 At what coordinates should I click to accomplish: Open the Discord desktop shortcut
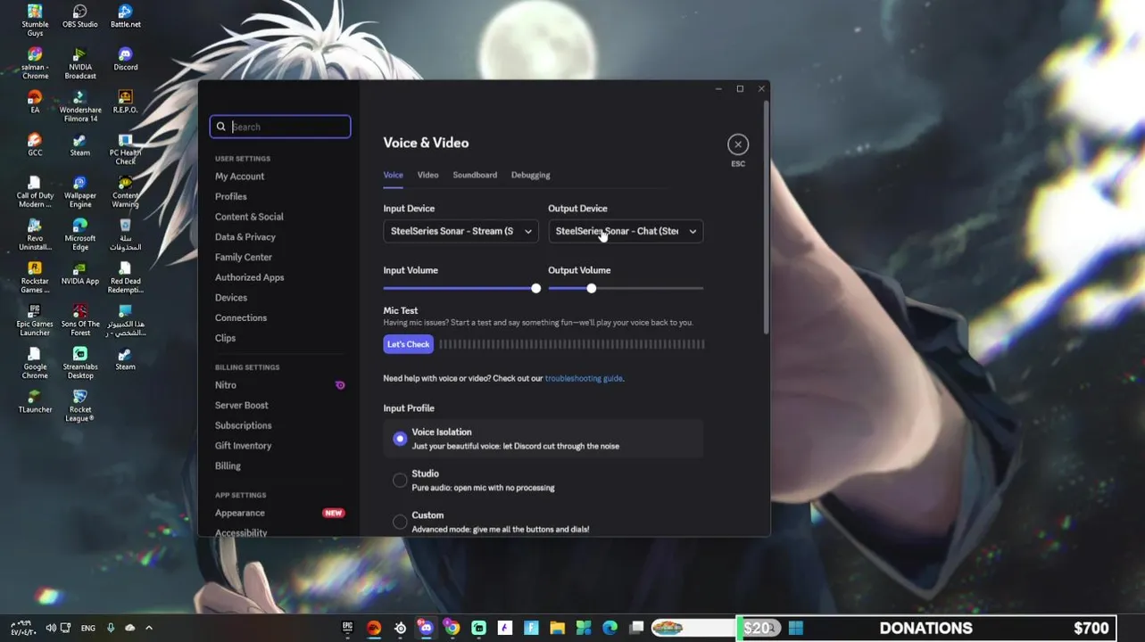(x=125, y=59)
